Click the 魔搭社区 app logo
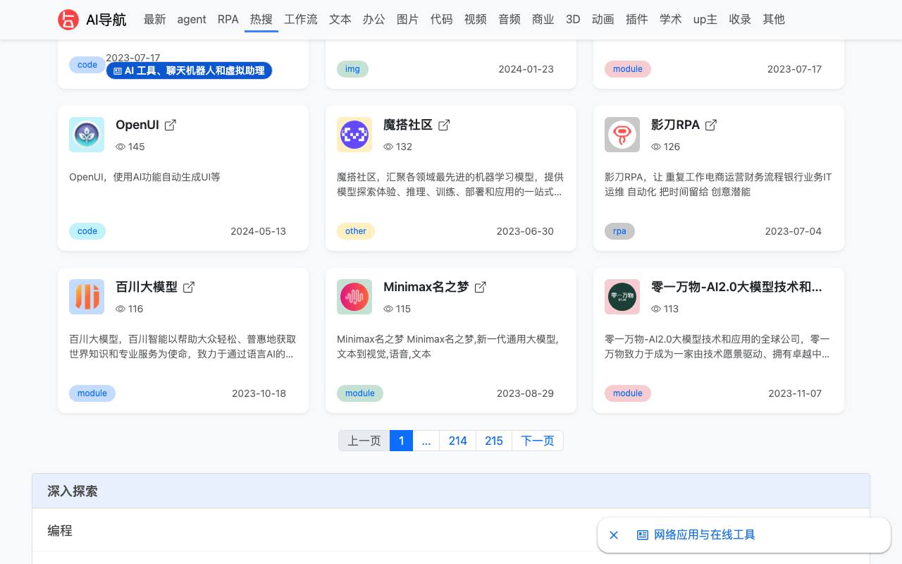 pos(354,135)
